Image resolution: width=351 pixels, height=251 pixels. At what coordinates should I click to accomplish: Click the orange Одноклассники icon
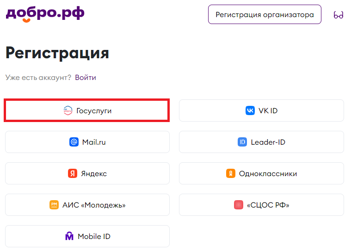point(231,173)
